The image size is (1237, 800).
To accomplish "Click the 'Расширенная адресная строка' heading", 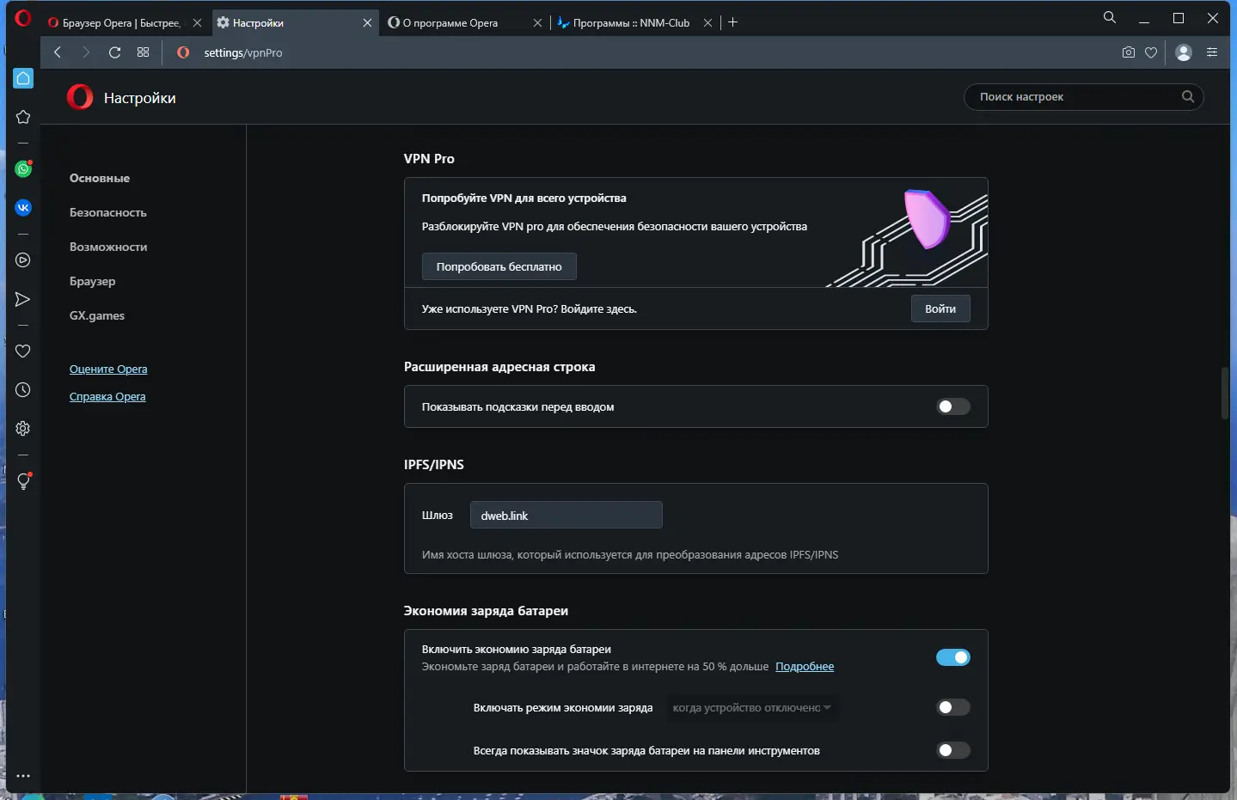I will click(499, 367).
